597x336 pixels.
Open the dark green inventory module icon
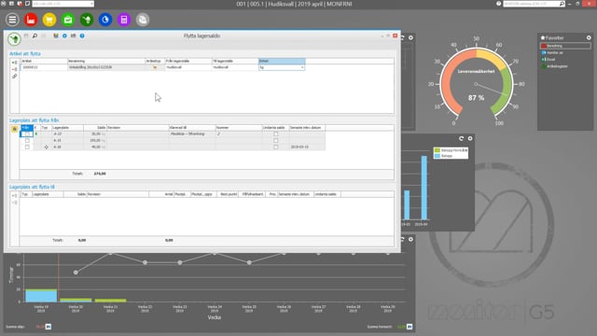point(87,20)
